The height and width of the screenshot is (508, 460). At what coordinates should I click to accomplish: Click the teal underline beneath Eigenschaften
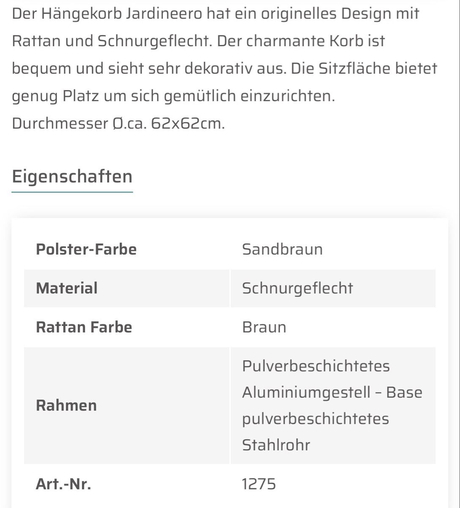tap(72, 192)
